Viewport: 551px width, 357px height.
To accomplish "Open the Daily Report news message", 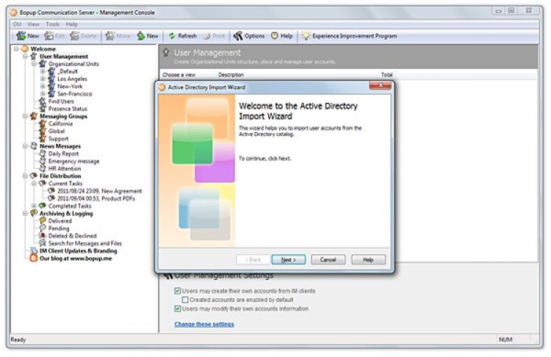I will pos(63,154).
